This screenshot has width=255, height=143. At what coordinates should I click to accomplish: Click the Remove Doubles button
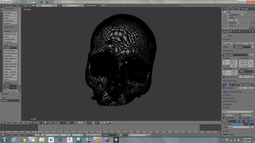click(11, 91)
